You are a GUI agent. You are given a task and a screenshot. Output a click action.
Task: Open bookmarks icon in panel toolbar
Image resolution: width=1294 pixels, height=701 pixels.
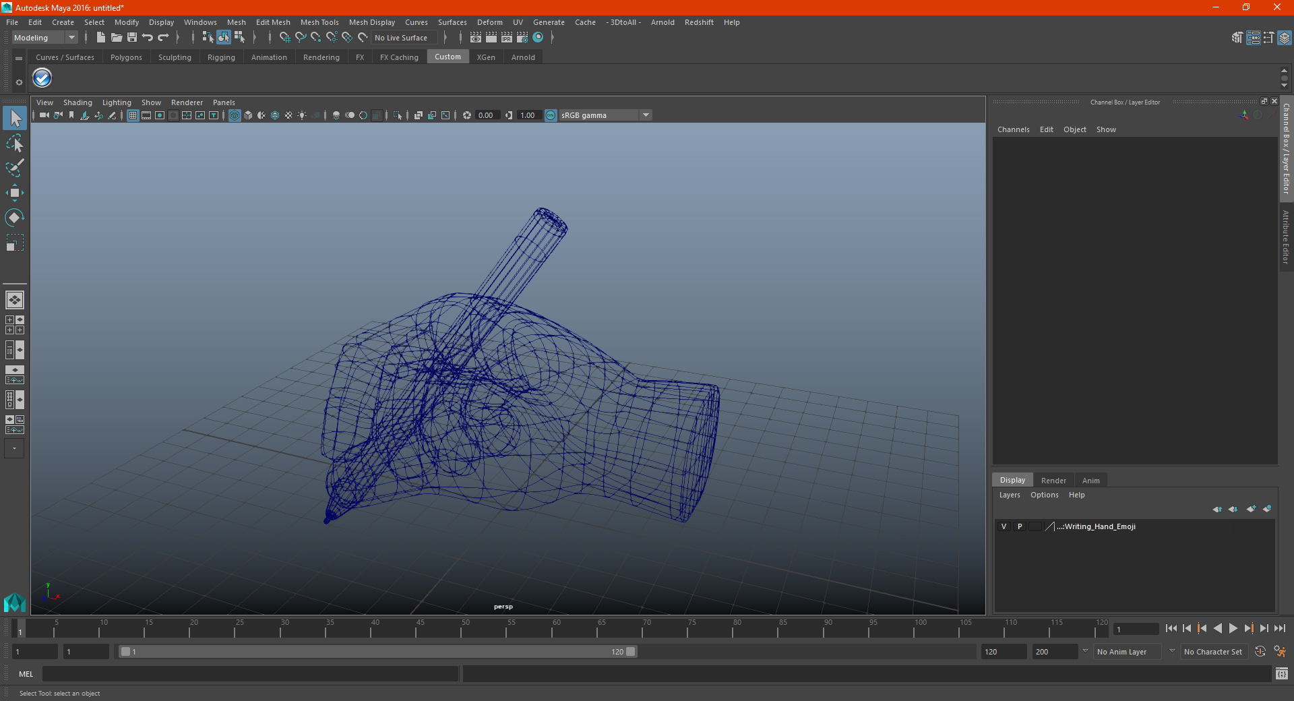click(x=71, y=115)
